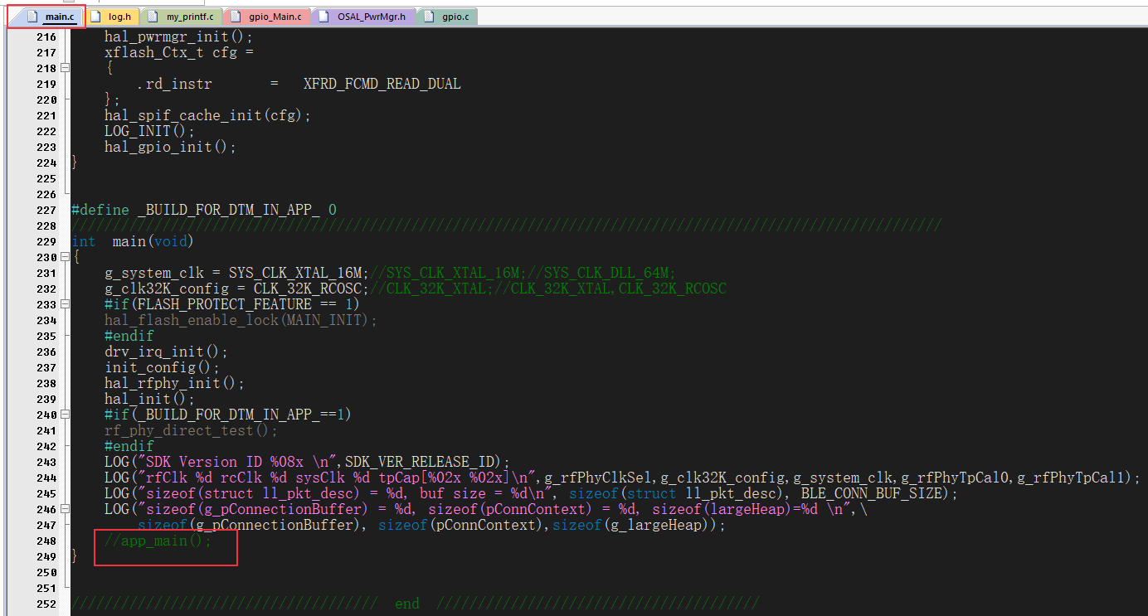Place cursor on hal_spif_cache_init(cfg); line

[207, 115]
